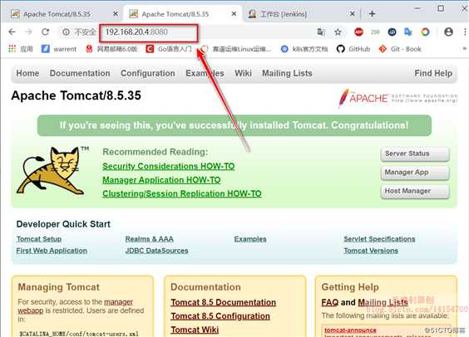Translate the page via the translate icon

tap(321, 32)
